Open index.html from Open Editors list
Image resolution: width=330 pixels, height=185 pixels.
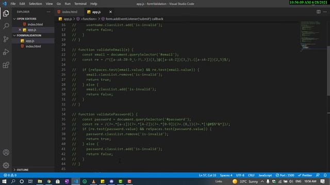click(x=35, y=24)
